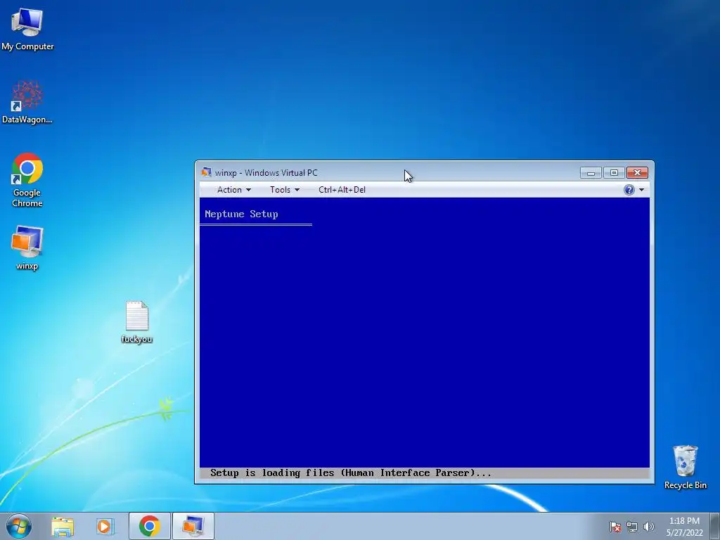This screenshot has height=540, width=720.
Task: Minimize the winxp Virtual PC window
Action: tap(591, 173)
